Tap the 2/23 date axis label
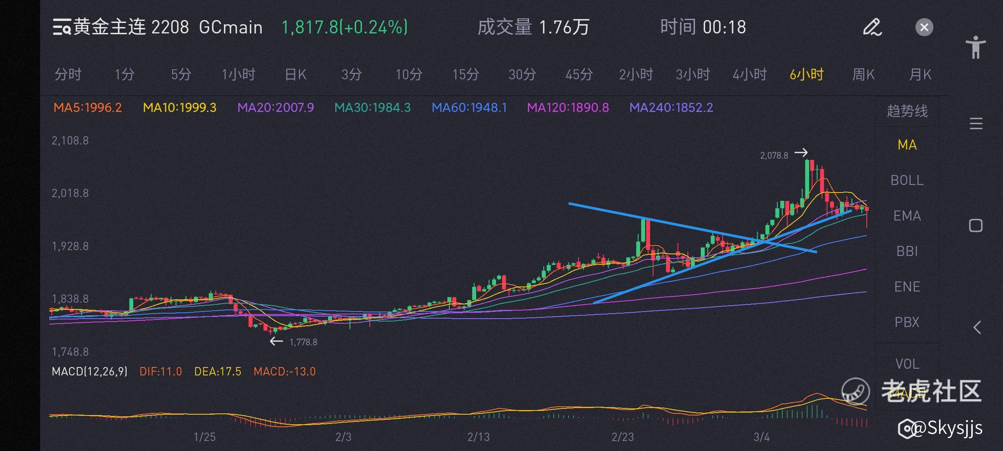This screenshot has width=1003, height=451. click(x=623, y=437)
